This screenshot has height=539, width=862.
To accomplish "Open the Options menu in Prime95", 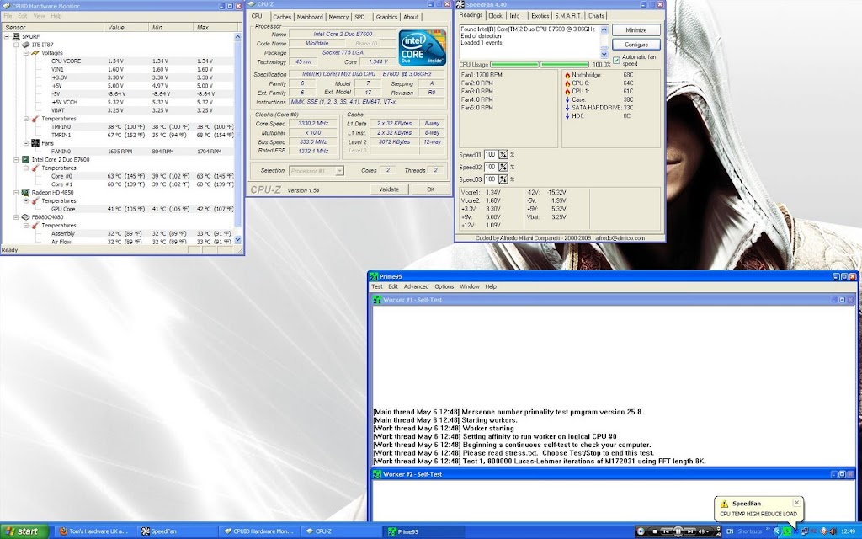I will [444, 286].
